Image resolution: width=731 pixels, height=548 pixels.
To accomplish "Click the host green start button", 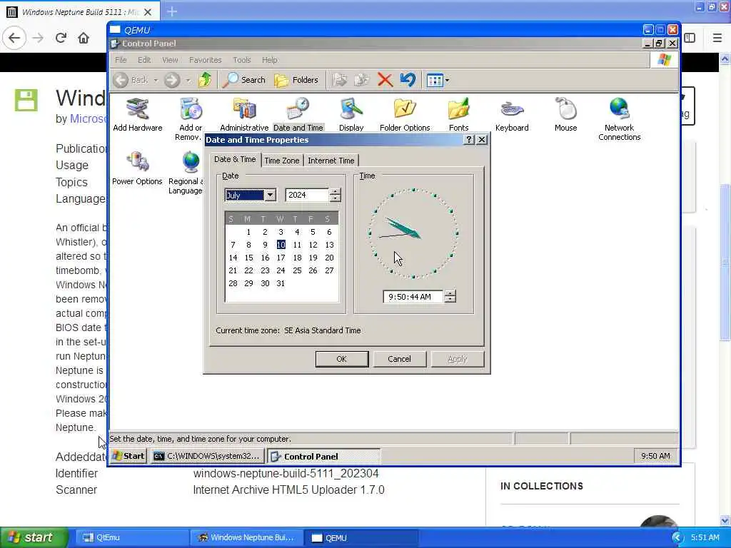I will point(34,537).
